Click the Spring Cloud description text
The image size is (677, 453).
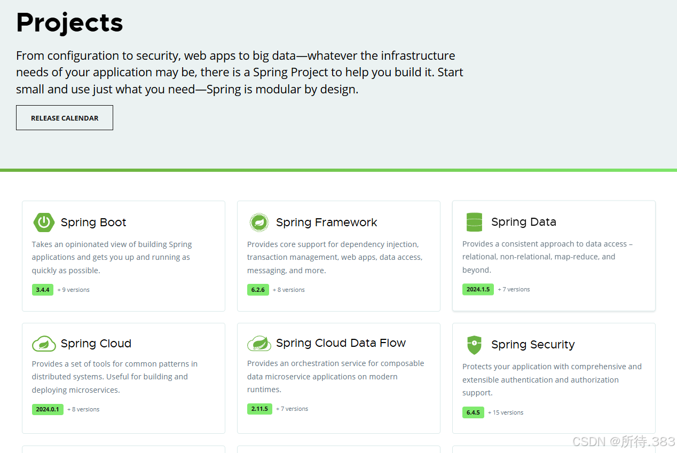(114, 377)
